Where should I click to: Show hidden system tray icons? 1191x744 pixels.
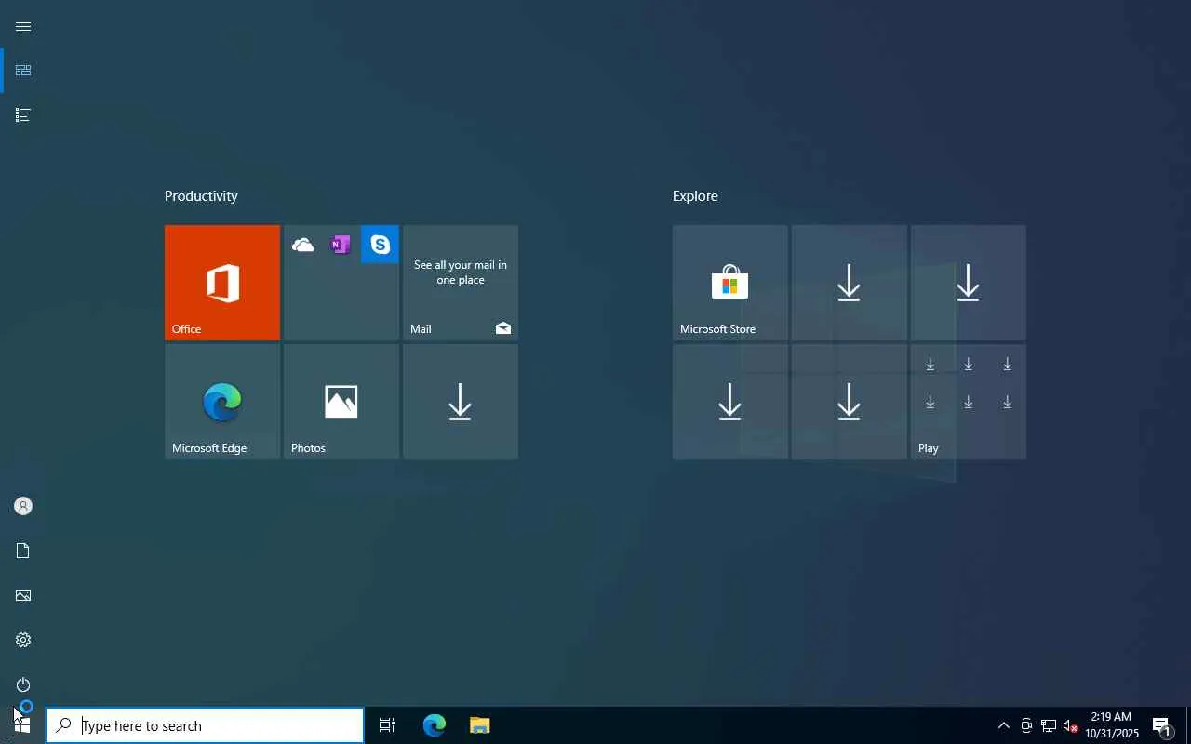(1003, 725)
